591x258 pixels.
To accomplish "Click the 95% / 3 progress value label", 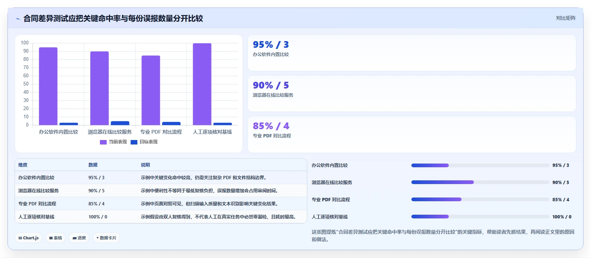I will (x=561, y=165).
